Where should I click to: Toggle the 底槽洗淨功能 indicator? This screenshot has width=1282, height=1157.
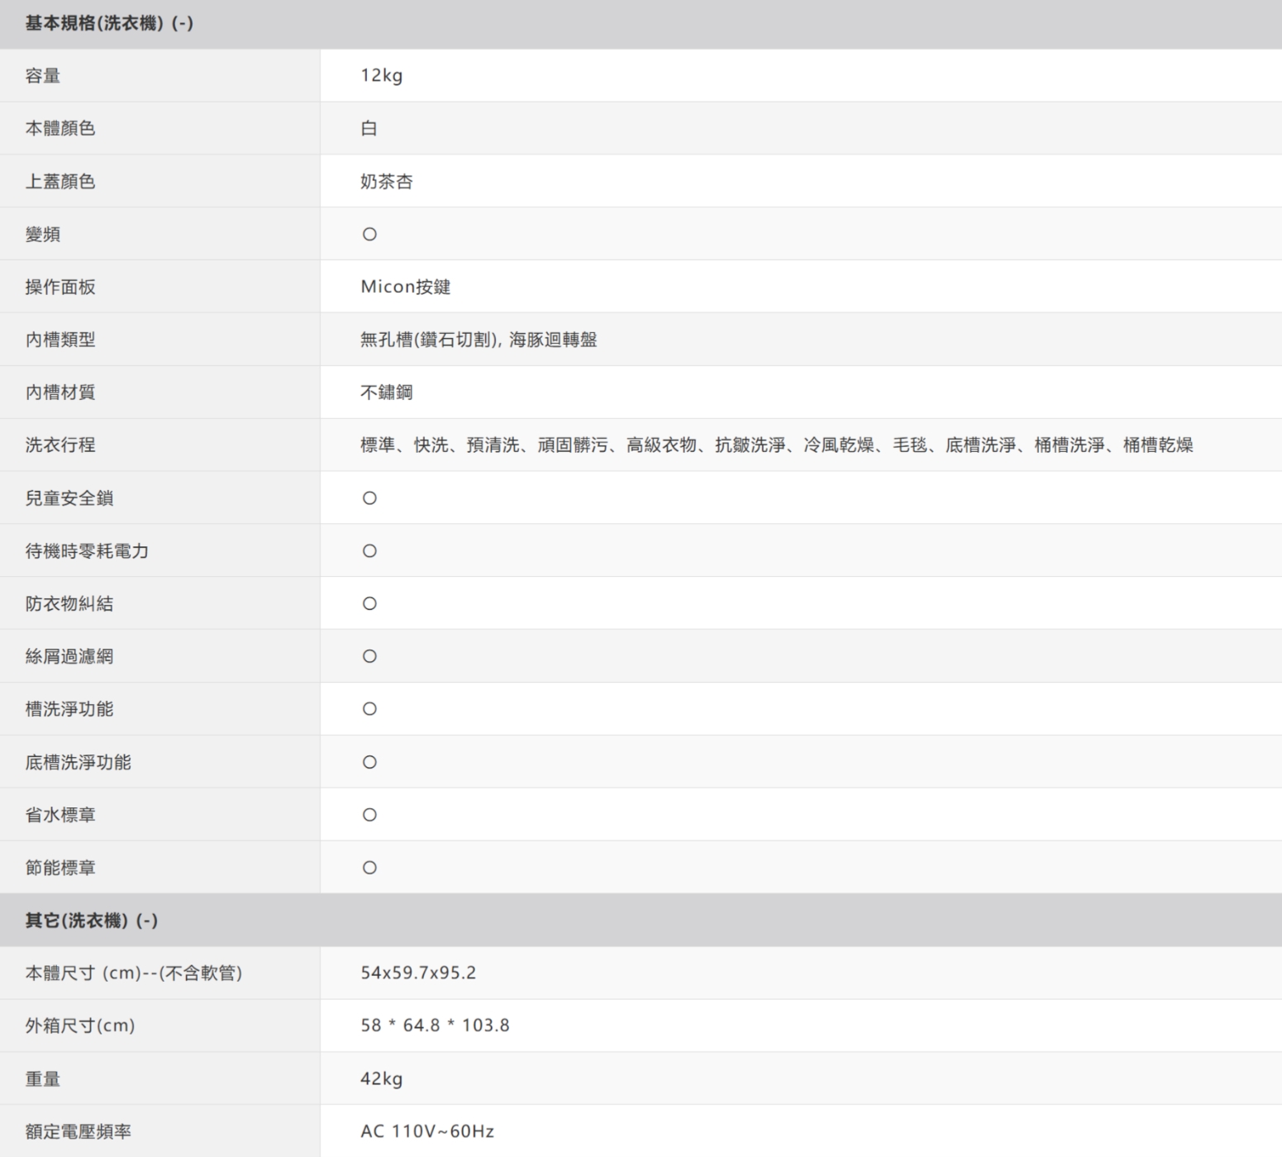coord(369,761)
